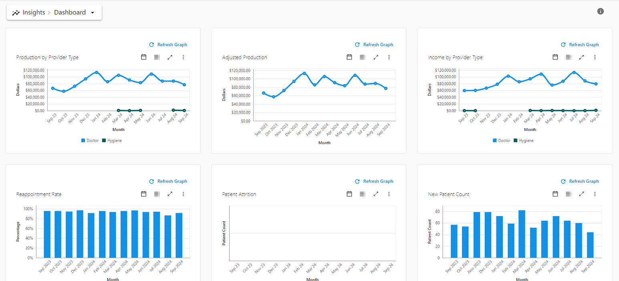The image size is (619, 281).
Task: Click the expand arrows icon on Reappointment Rate
Action: click(x=170, y=194)
